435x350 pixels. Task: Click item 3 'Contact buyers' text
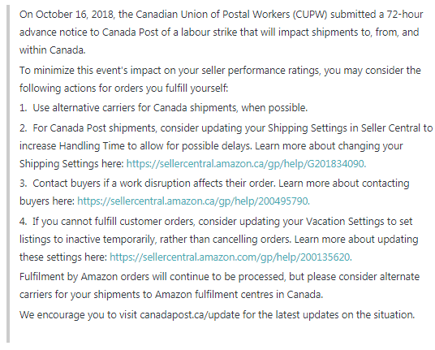pyautogui.click(x=67, y=184)
